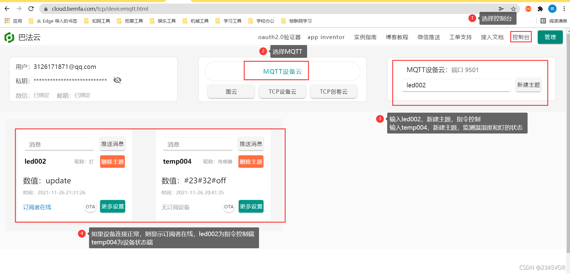Open the 从 Edge 导入的书签 bookmark folder
The height and width of the screenshot is (273, 570).
click(x=53, y=21)
